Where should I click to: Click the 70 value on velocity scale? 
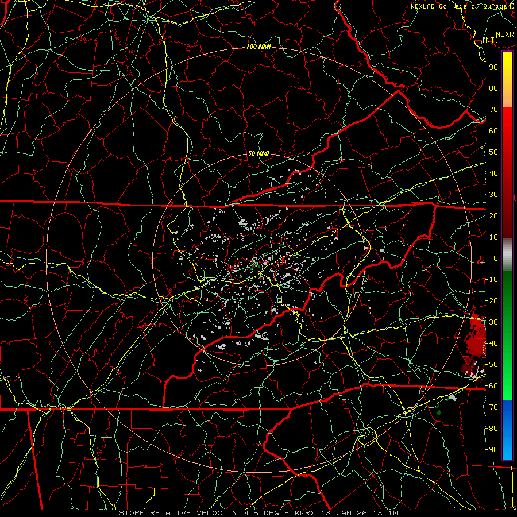[493, 110]
